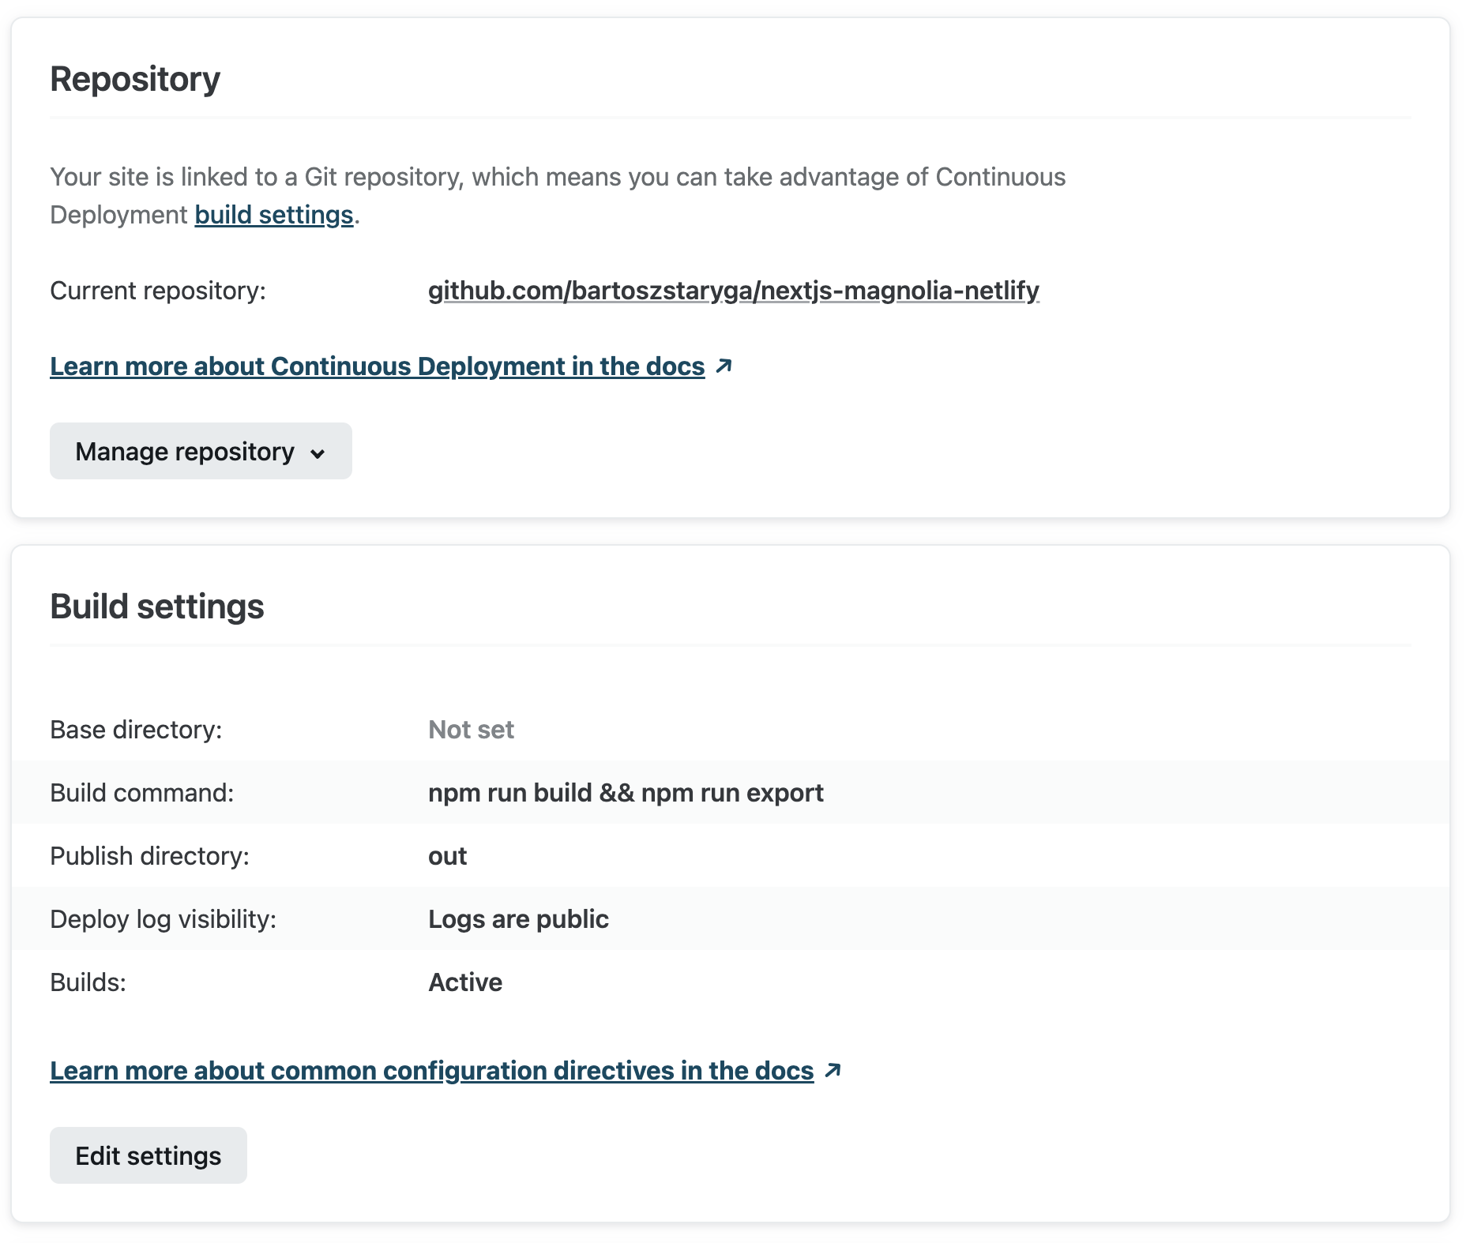Open Learn more about common configuration directives link

[431, 1071]
